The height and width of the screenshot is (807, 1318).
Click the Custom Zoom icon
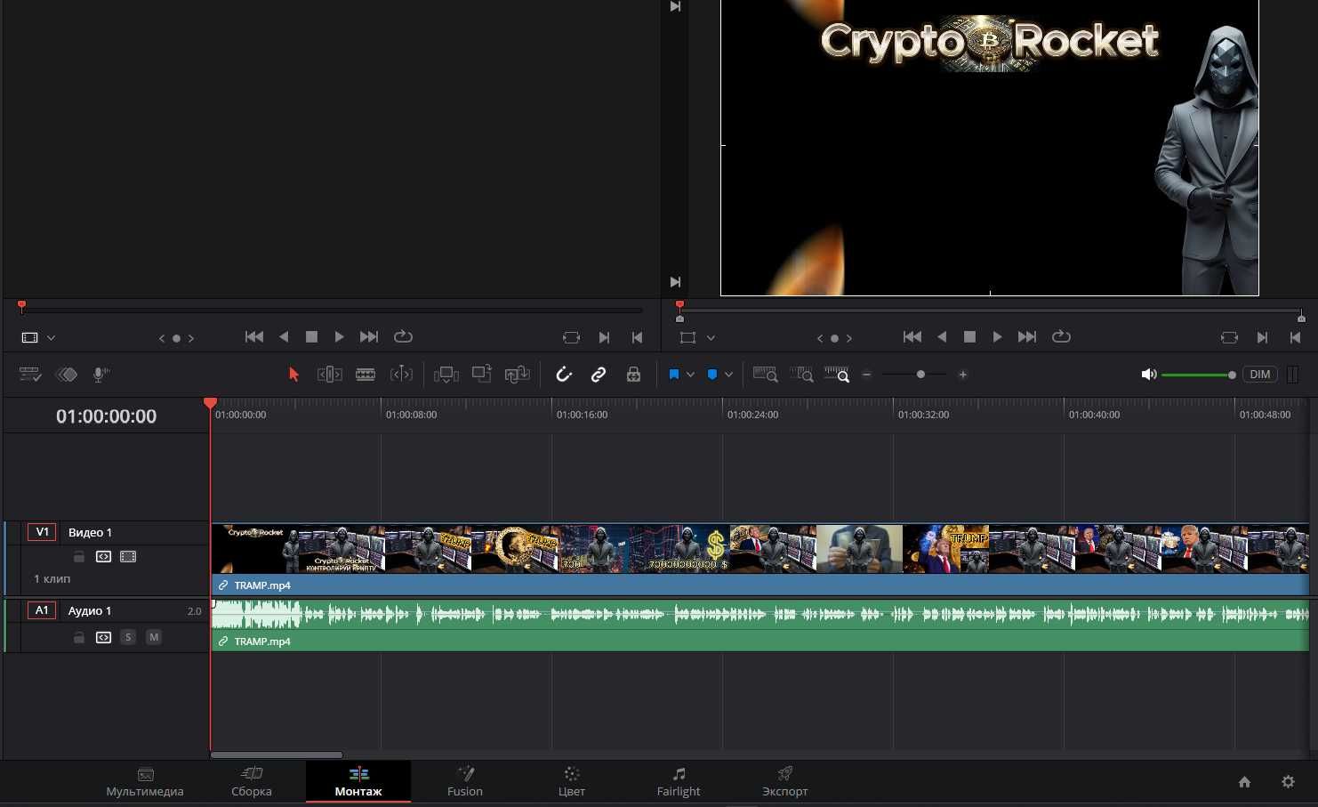pos(837,375)
